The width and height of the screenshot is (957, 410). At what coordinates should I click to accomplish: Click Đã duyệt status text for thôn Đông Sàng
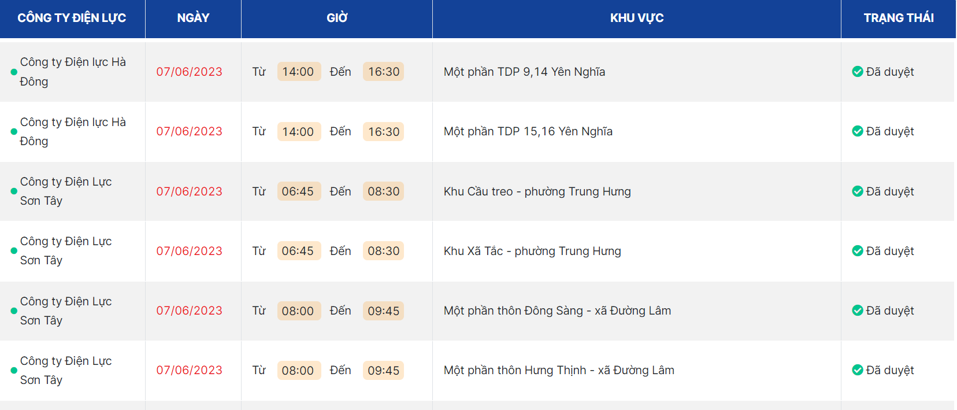point(890,311)
